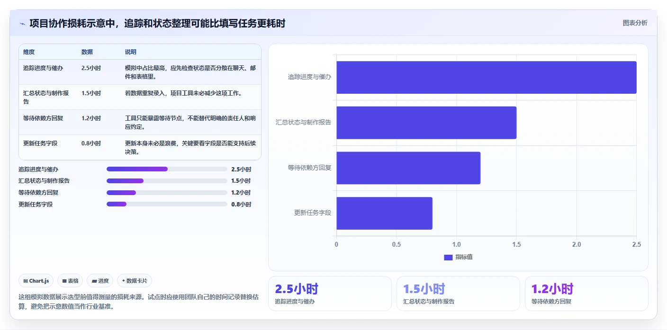
Task: Click the description starting 模拟中占比最高
Action: click(x=190, y=72)
